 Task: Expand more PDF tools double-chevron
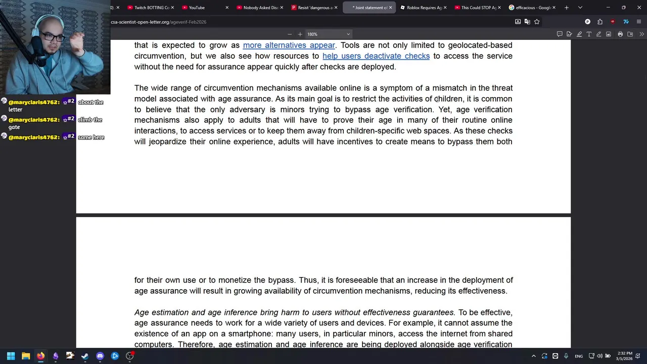click(x=641, y=34)
